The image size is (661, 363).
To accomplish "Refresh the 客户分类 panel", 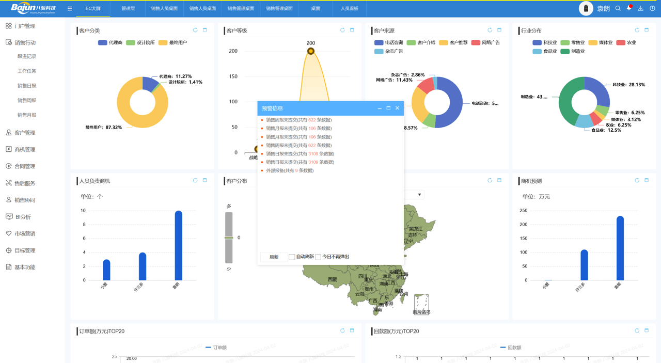I will [x=195, y=30].
